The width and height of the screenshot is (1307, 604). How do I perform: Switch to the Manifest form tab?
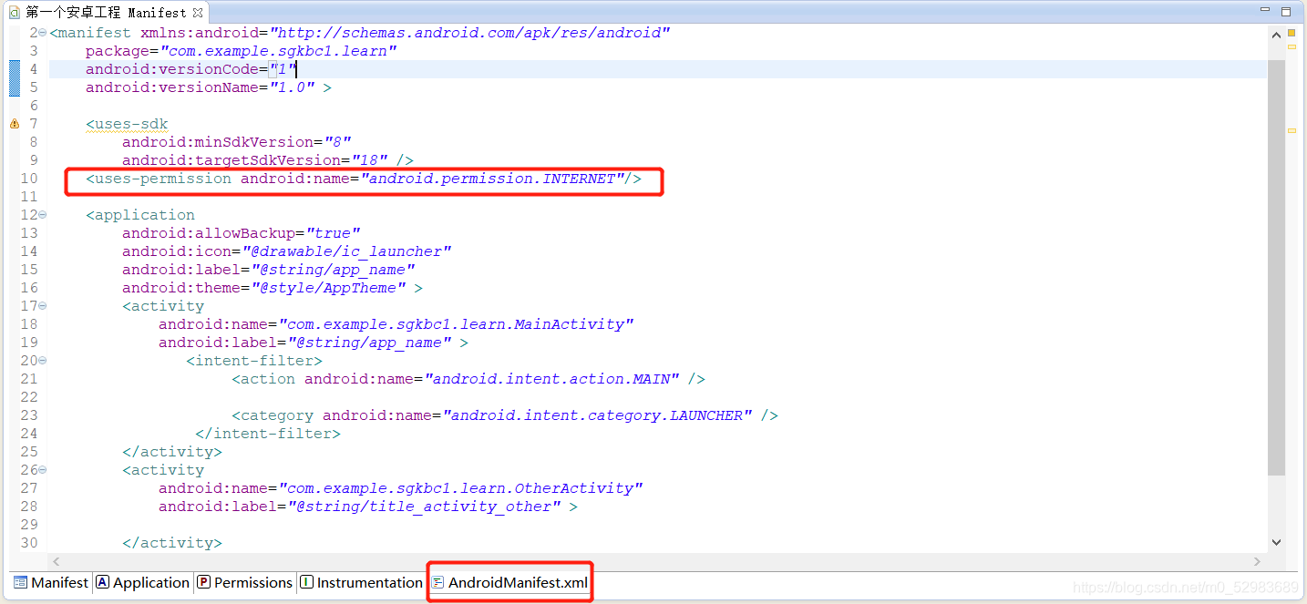coord(51,582)
